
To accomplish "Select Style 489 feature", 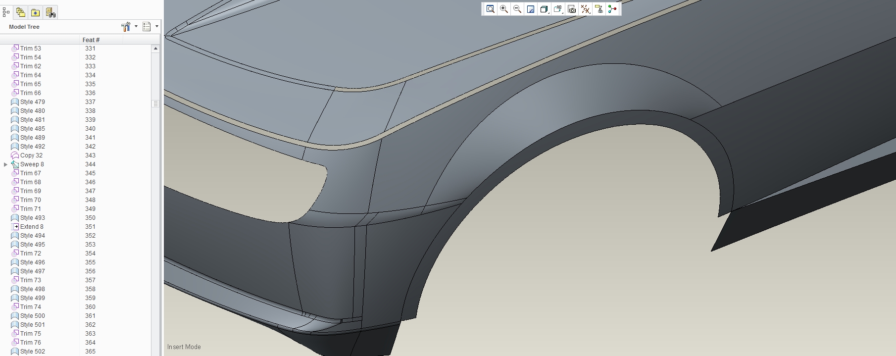I will pos(33,138).
